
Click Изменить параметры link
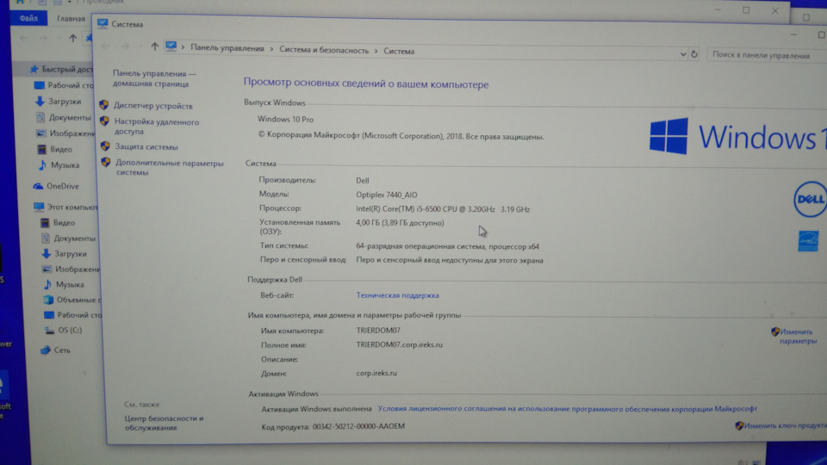[x=798, y=337]
